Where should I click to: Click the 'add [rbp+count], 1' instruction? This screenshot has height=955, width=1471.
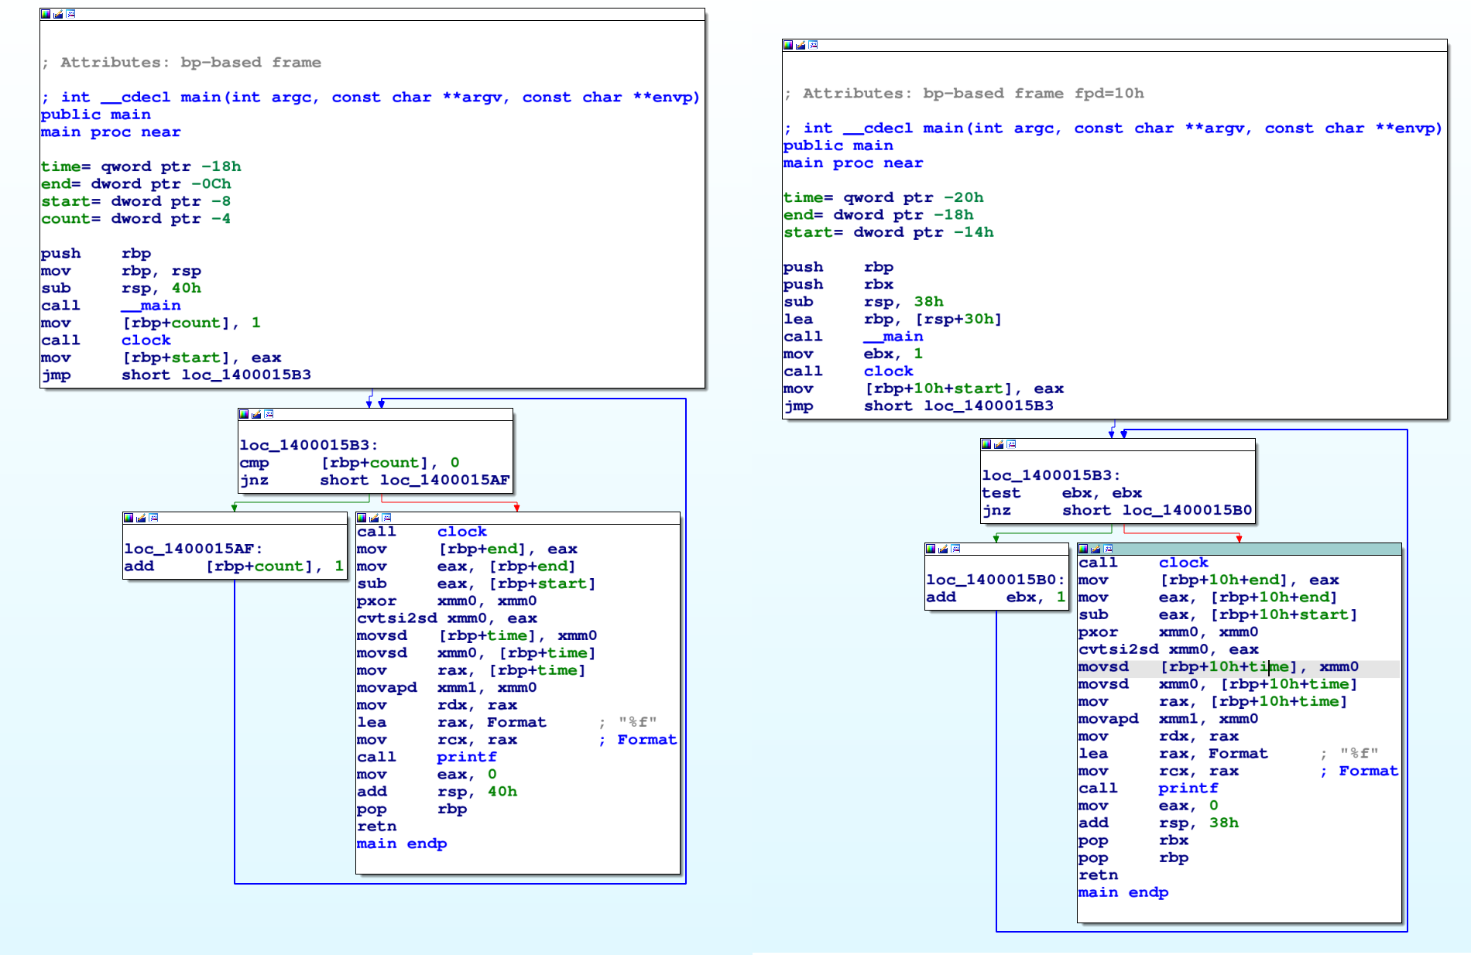click(x=234, y=566)
